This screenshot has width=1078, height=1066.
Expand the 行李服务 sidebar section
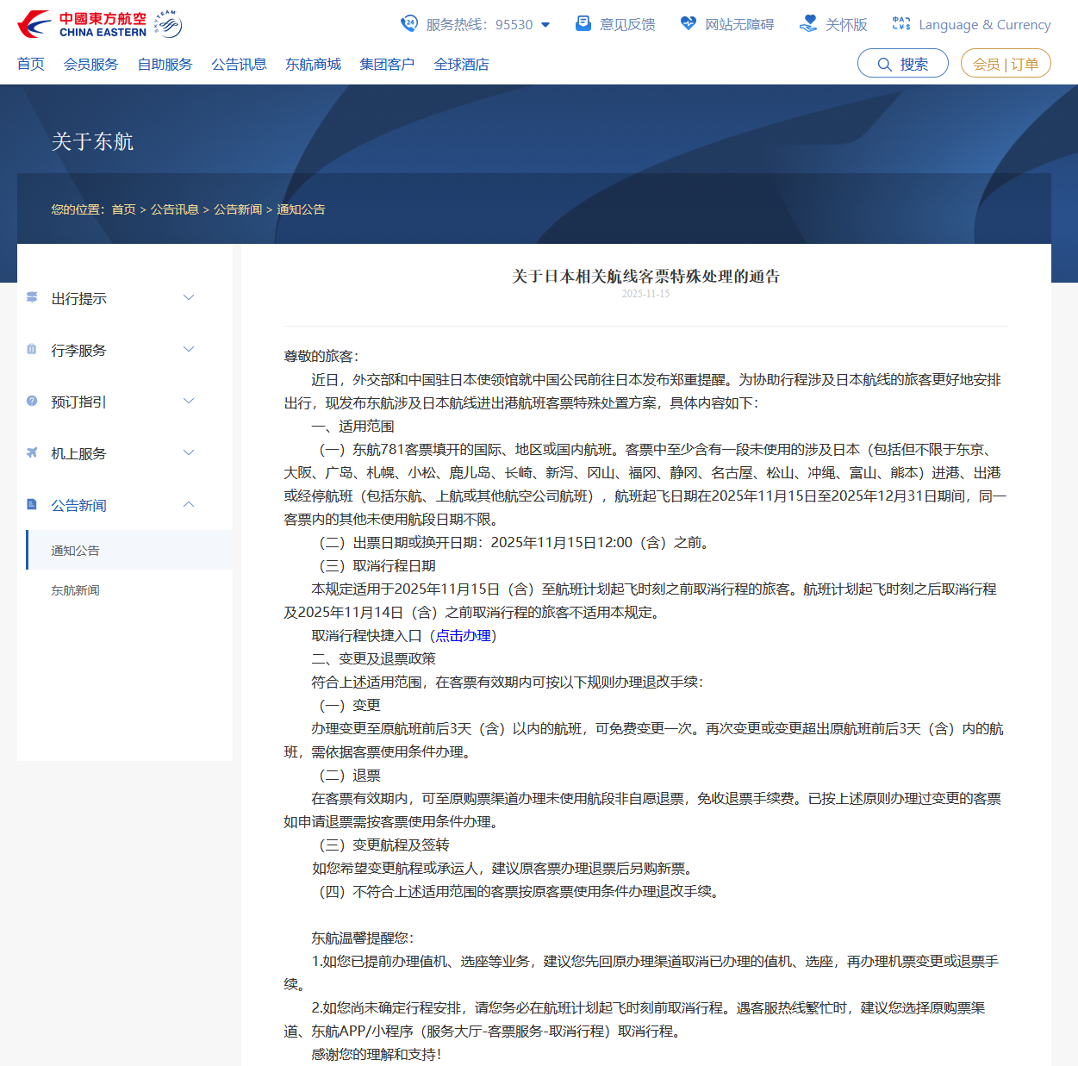189,349
